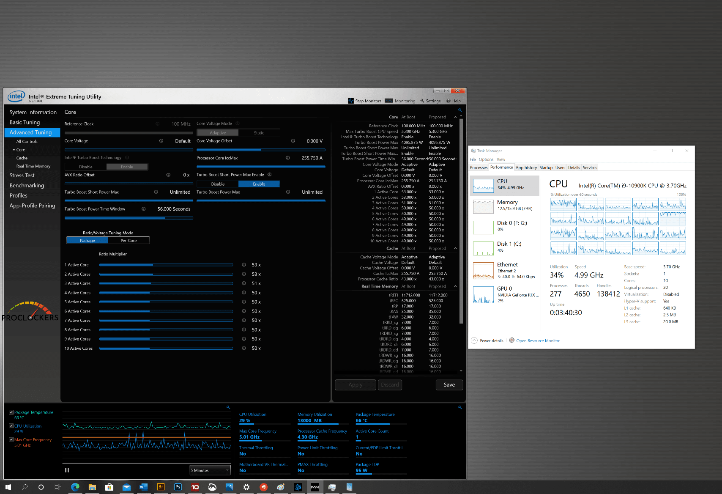The width and height of the screenshot is (722, 494).
Task: Click the Save button
Action: (449, 384)
